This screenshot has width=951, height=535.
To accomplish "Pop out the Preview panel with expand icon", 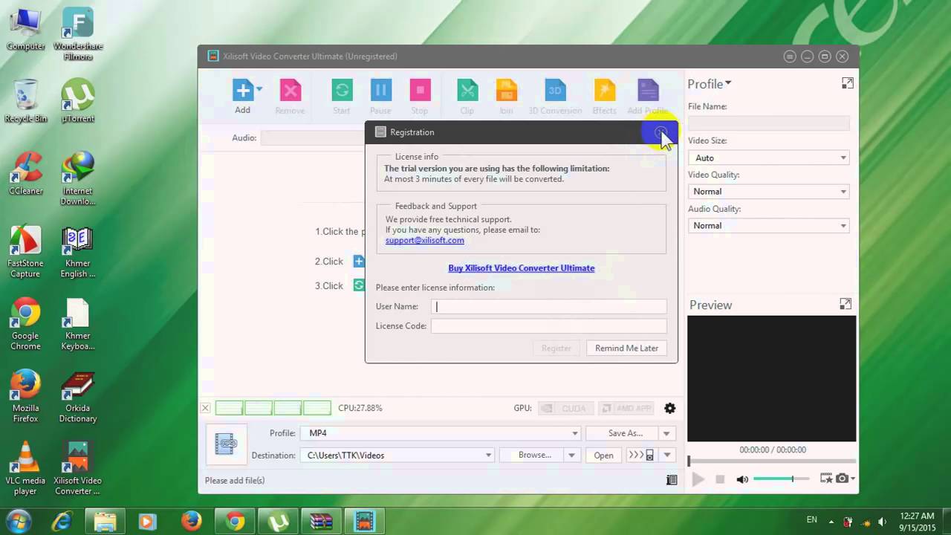I will pyautogui.click(x=845, y=304).
